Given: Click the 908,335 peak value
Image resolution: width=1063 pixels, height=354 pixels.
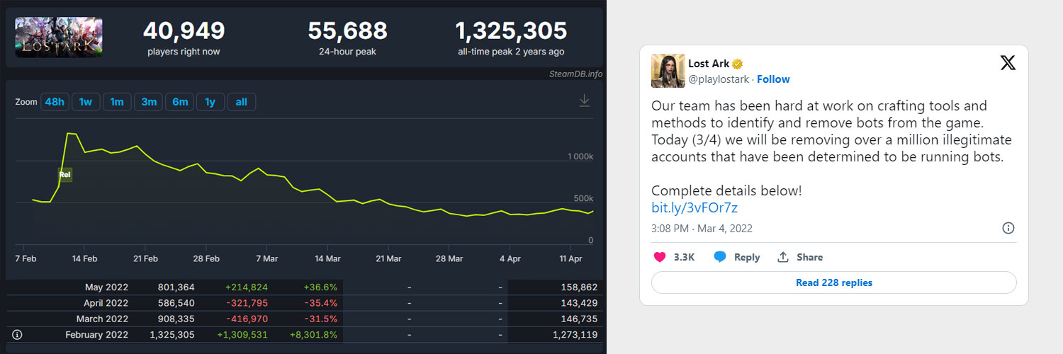Looking at the screenshot, I should pyautogui.click(x=175, y=319).
